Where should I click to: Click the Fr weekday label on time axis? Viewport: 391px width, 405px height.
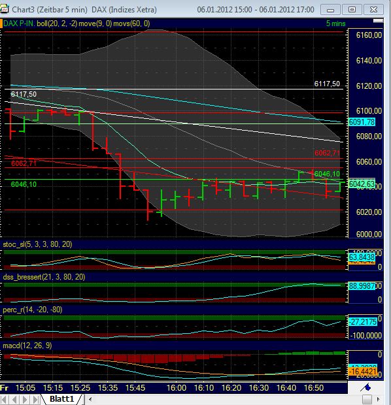point(4,388)
